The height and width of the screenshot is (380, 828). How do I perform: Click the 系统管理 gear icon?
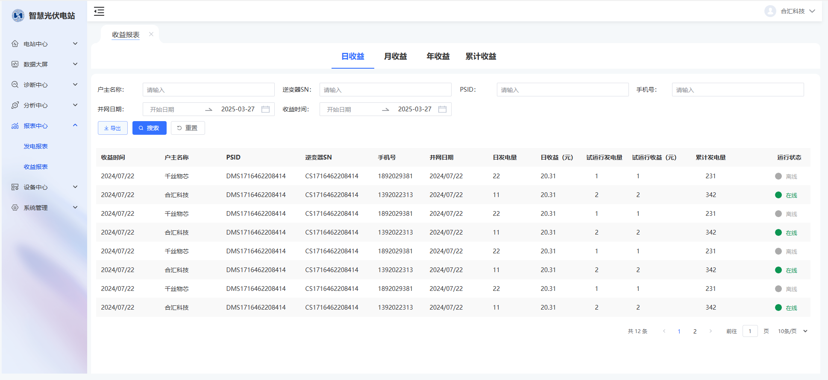(15, 207)
